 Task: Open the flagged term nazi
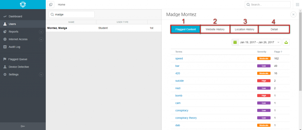[x=178, y=88]
